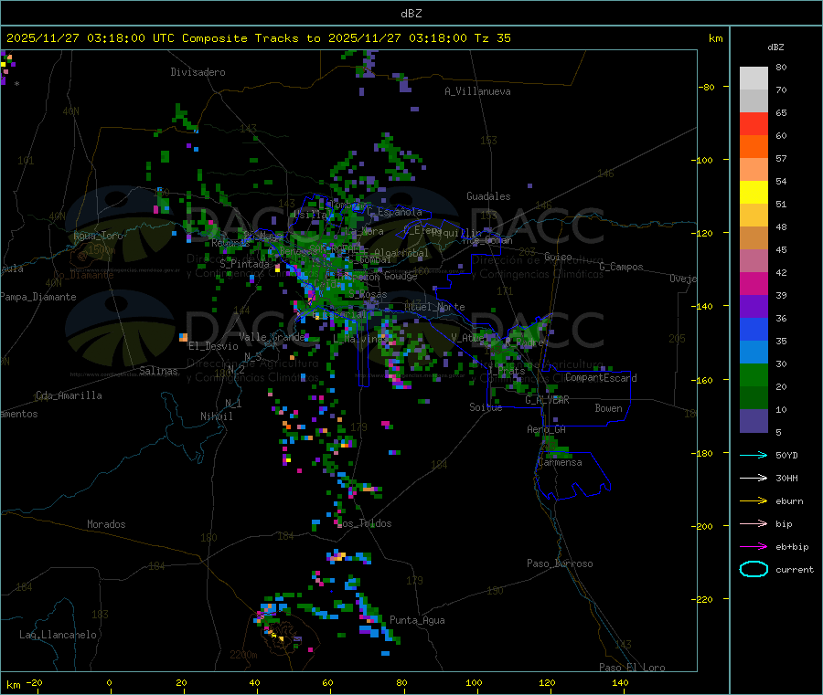
Task: Click the Punta_Agua map label
Action: pyautogui.click(x=417, y=620)
